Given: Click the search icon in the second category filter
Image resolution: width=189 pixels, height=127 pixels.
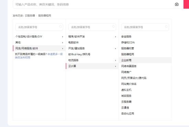Looking at the screenshot, I should tap(113, 26).
